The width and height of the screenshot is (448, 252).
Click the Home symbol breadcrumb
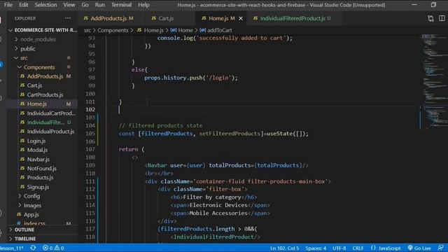(x=182, y=30)
